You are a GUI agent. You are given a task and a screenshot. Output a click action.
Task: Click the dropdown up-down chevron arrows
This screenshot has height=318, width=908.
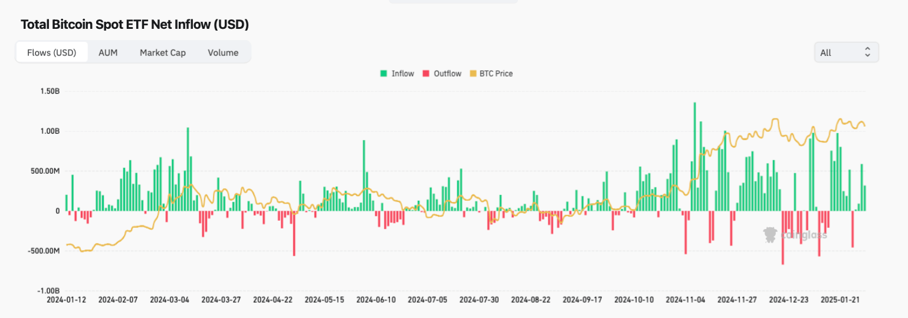(x=867, y=52)
